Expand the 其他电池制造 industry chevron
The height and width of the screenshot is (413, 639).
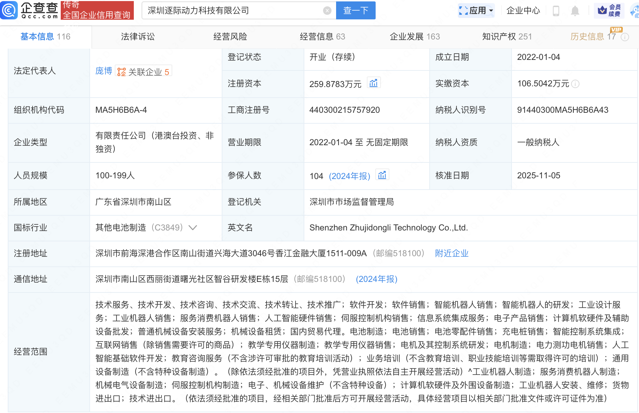point(193,228)
